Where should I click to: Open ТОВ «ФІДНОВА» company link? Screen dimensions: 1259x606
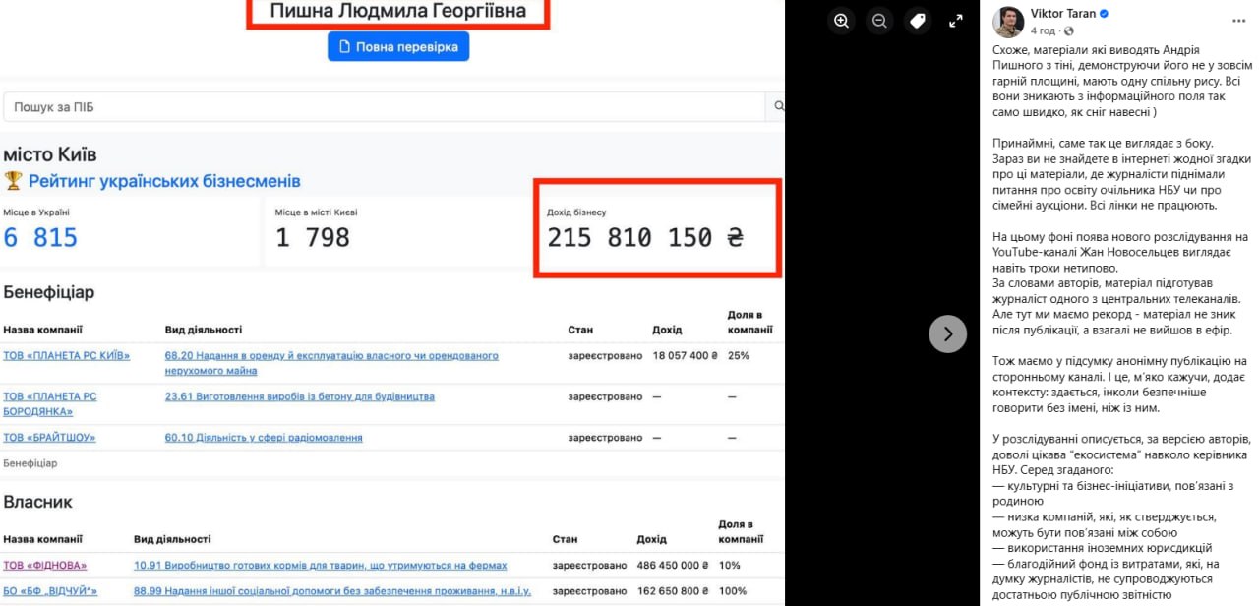tap(44, 566)
